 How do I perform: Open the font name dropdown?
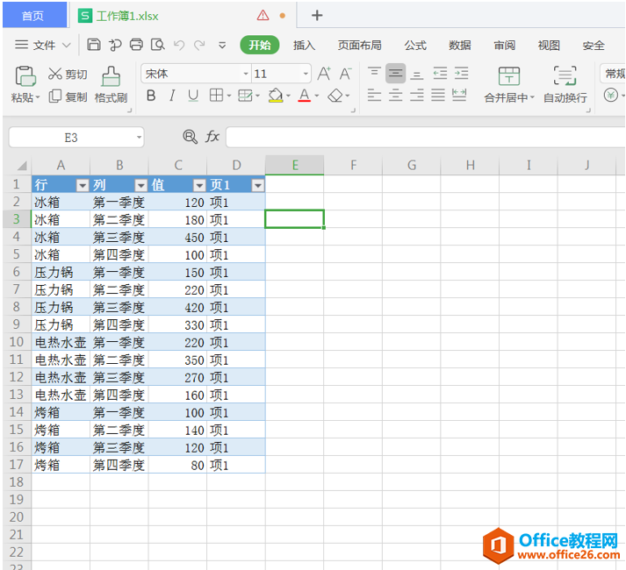pyautogui.click(x=246, y=74)
